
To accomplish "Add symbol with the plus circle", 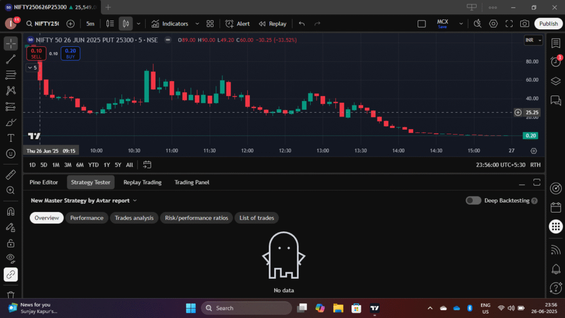I will click(x=71, y=24).
